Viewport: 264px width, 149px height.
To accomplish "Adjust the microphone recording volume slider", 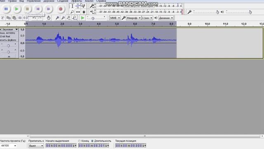I will coord(206,12).
